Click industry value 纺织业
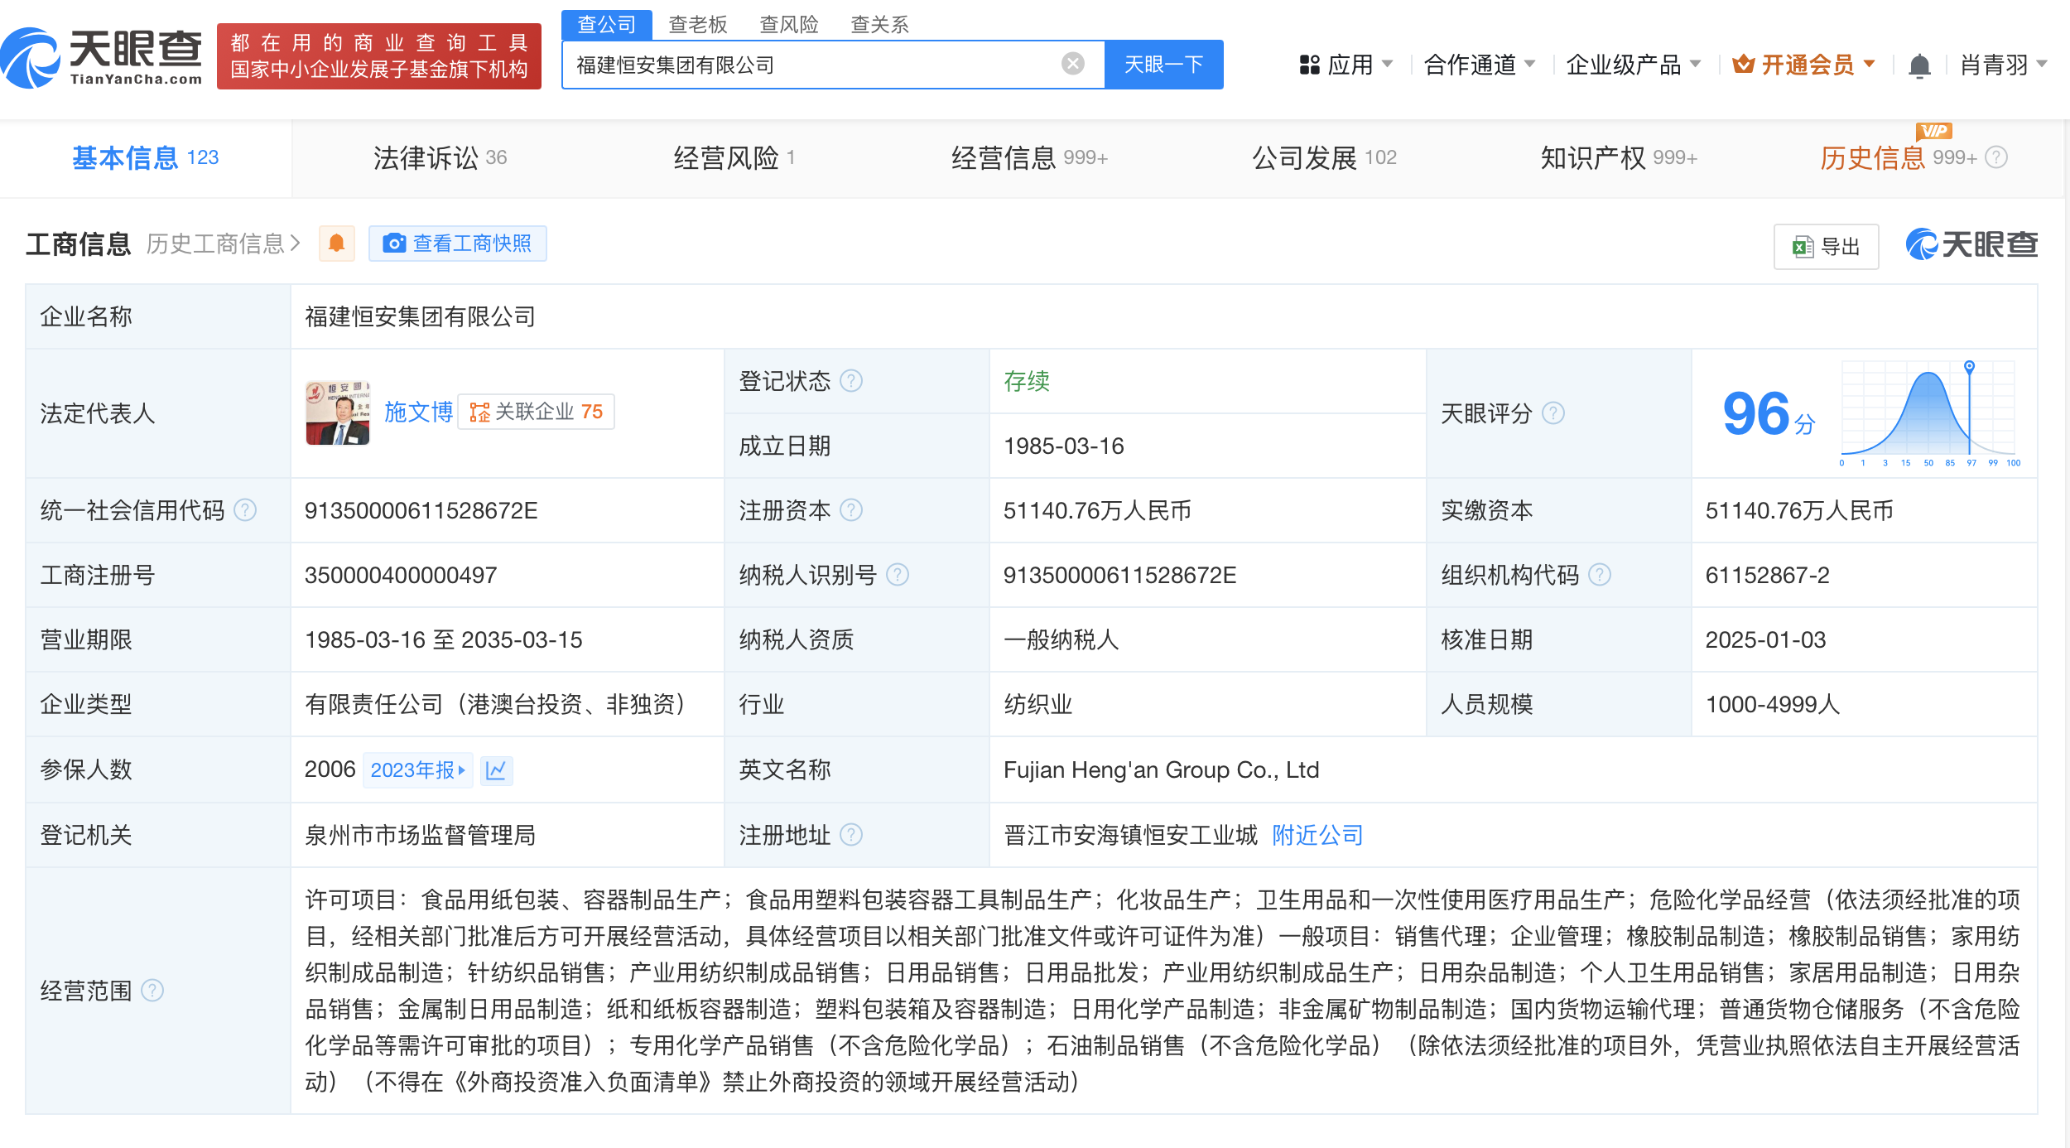The height and width of the screenshot is (1148, 2070). tap(1038, 704)
